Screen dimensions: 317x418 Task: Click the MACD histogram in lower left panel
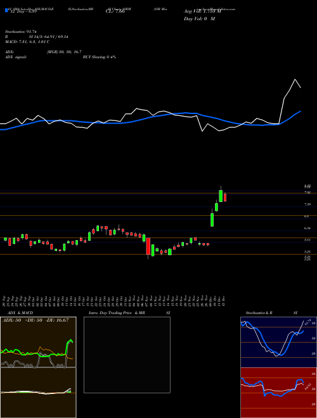(68, 391)
